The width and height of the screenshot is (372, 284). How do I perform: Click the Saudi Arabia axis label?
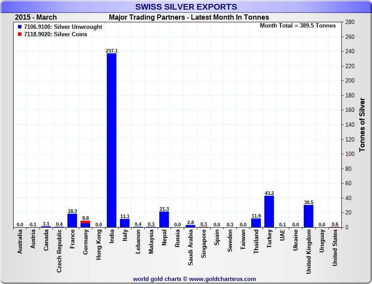pyautogui.click(x=191, y=247)
